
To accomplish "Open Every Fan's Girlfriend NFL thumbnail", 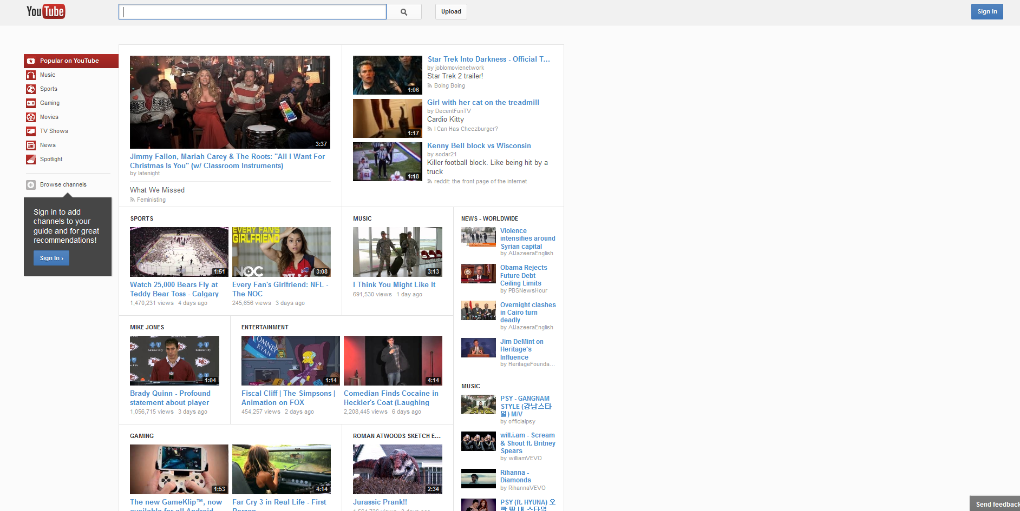I will [x=282, y=252].
